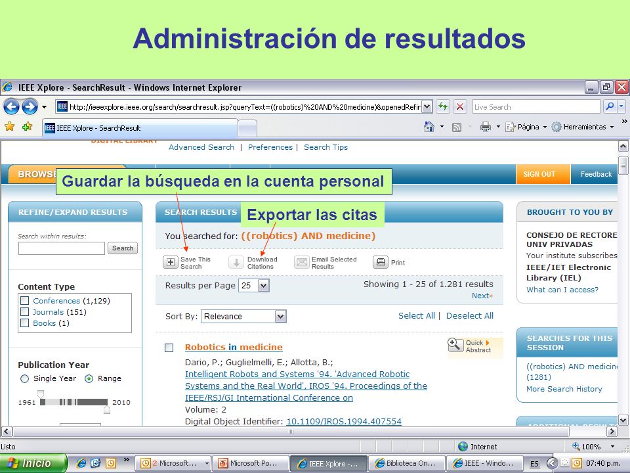
Task: Choose the Single Year radio button
Action: click(24, 378)
